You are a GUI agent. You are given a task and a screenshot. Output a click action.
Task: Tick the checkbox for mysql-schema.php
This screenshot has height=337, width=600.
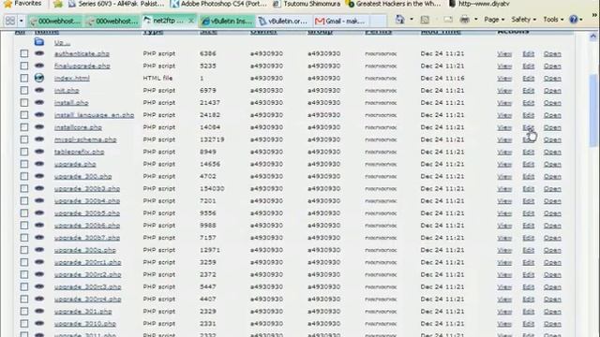[24, 139]
